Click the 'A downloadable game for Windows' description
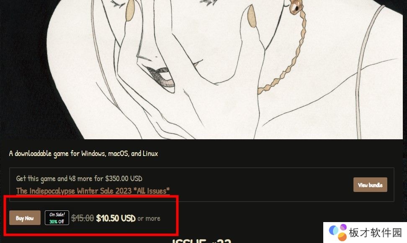Screen dimensions: 407x243 (x=83, y=153)
